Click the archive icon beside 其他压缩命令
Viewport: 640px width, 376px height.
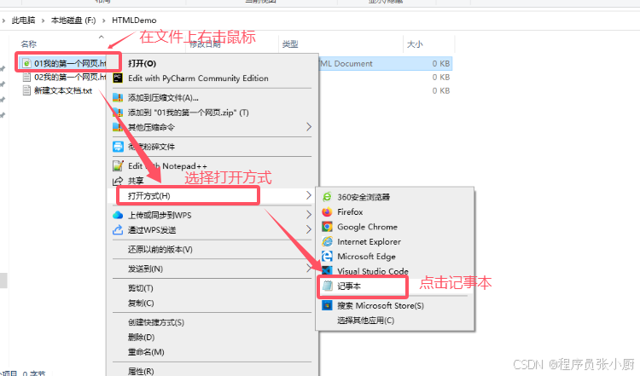pos(118,127)
